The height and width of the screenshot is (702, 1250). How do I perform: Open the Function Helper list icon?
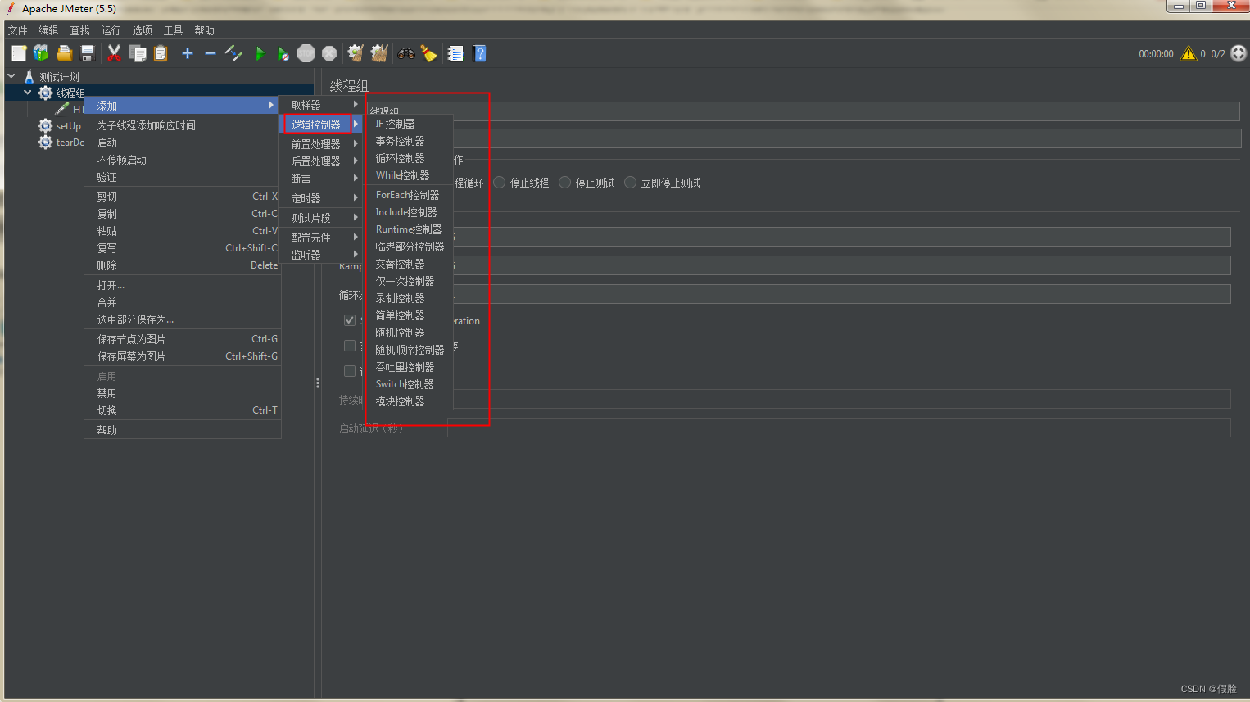[x=455, y=53]
